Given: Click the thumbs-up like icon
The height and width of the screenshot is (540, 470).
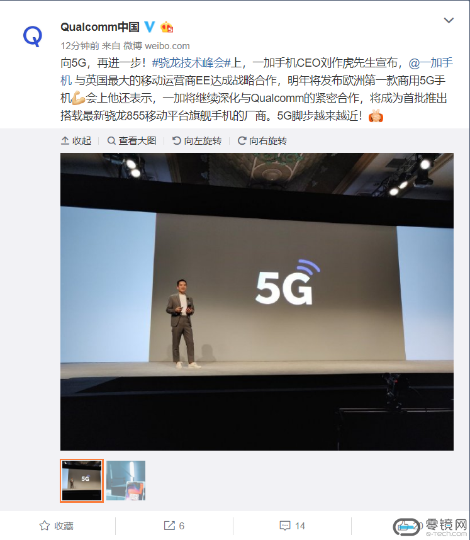Looking at the screenshot, I should (403, 526).
